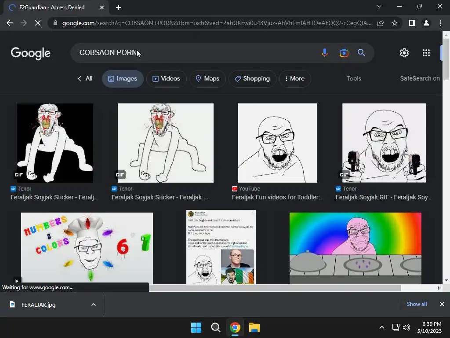
Task: Open tab search dropdown arrow
Action: [379, 6]
